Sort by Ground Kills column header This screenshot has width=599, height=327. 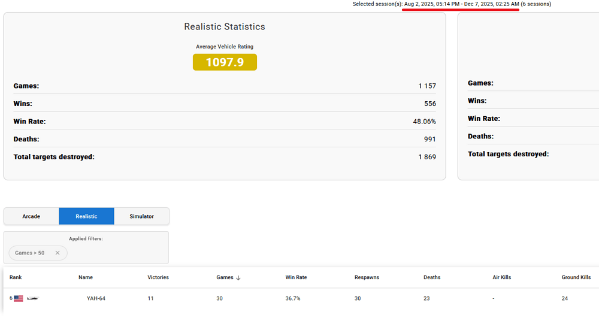coord(576,277)
